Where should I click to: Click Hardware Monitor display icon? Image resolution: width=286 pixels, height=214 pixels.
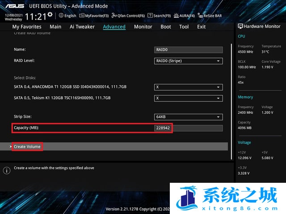240,26
